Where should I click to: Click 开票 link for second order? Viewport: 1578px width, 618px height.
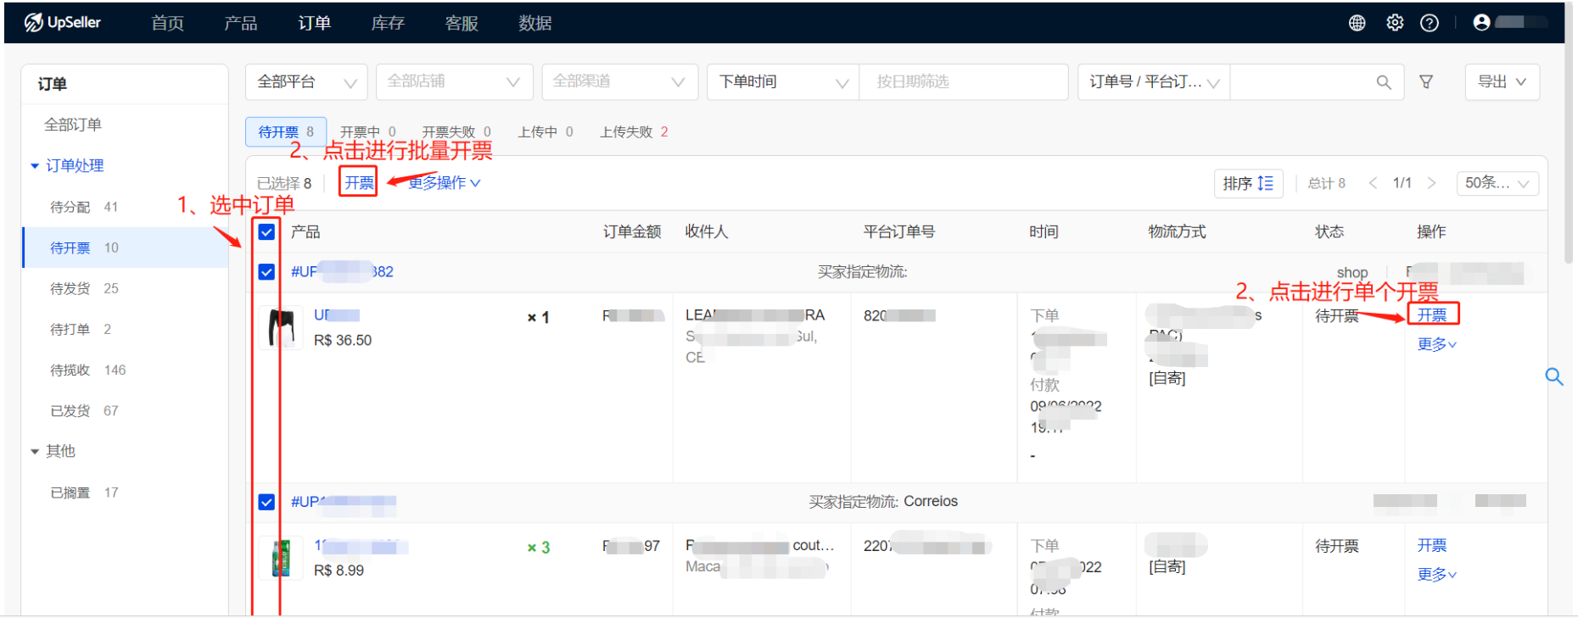click(x=1432, y=545)
